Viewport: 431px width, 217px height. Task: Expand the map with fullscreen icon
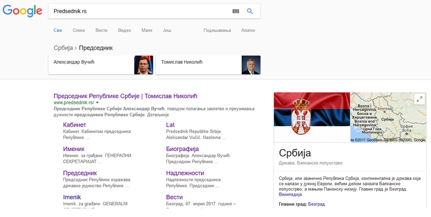point(419,99)
